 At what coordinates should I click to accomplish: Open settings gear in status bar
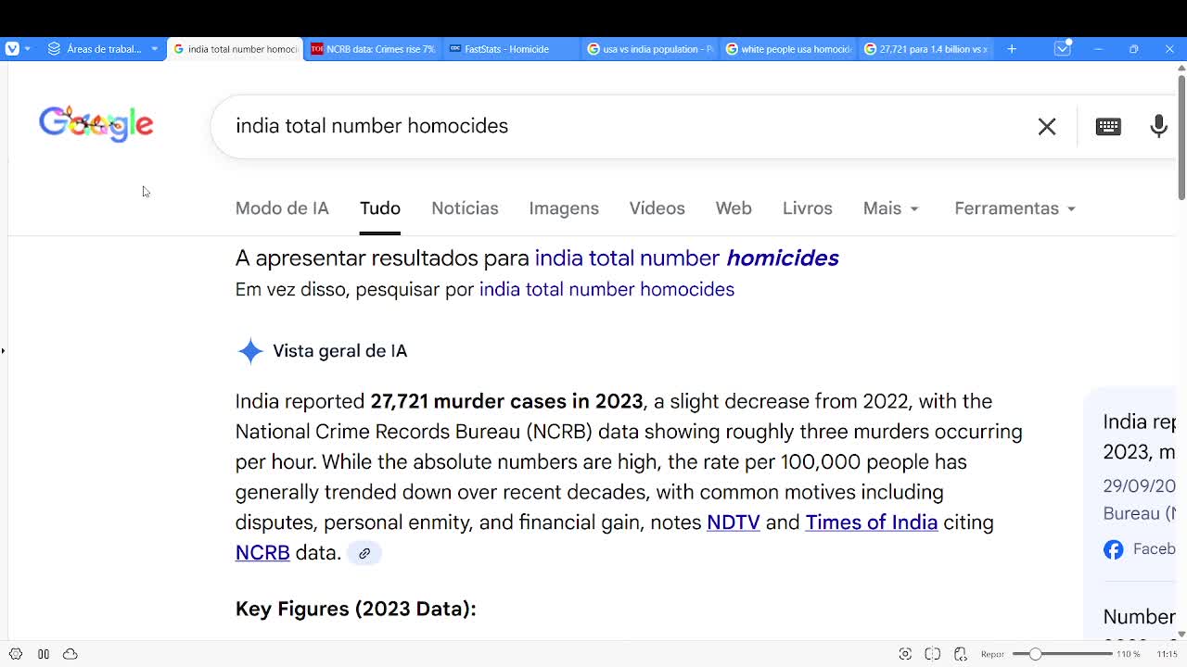click(15, 654)
